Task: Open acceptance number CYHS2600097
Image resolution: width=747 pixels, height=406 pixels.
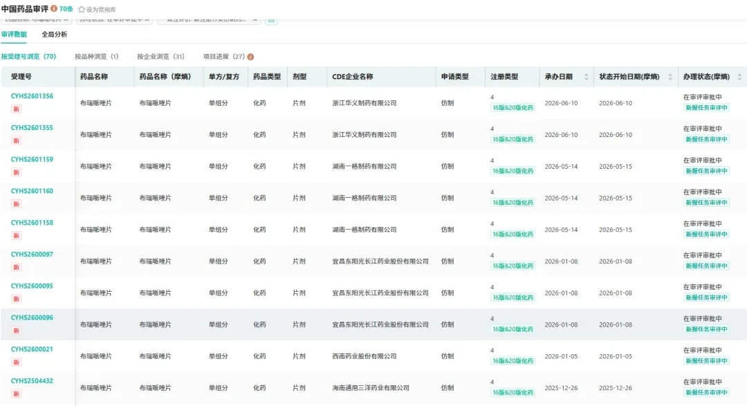Action: pos(32,254)
